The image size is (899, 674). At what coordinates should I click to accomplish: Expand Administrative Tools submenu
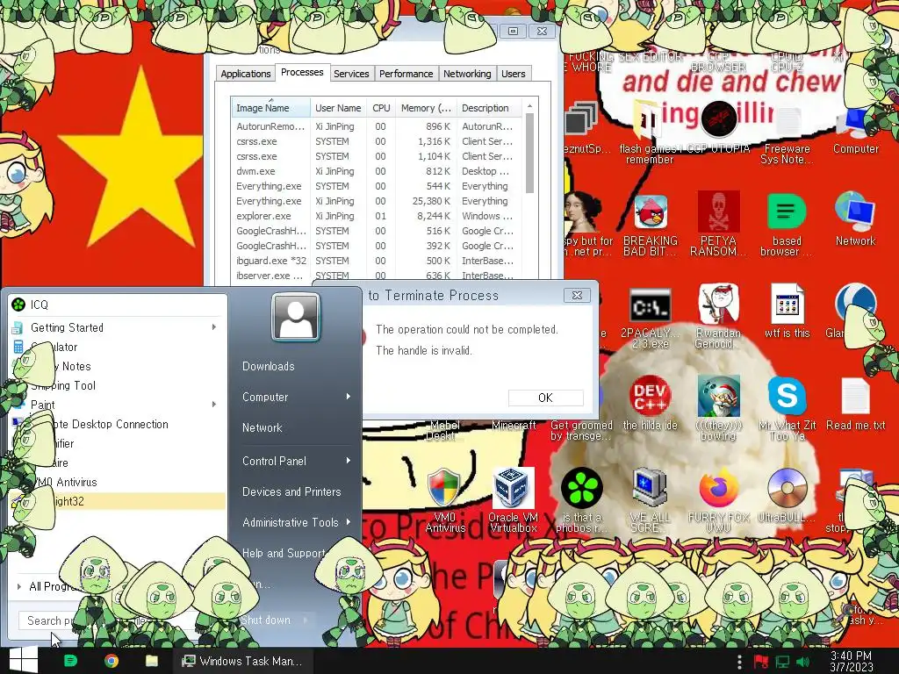[x=295, y=522]
